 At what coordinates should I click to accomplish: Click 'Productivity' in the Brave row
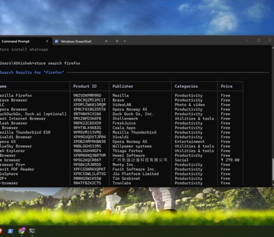tap(188, 100)
